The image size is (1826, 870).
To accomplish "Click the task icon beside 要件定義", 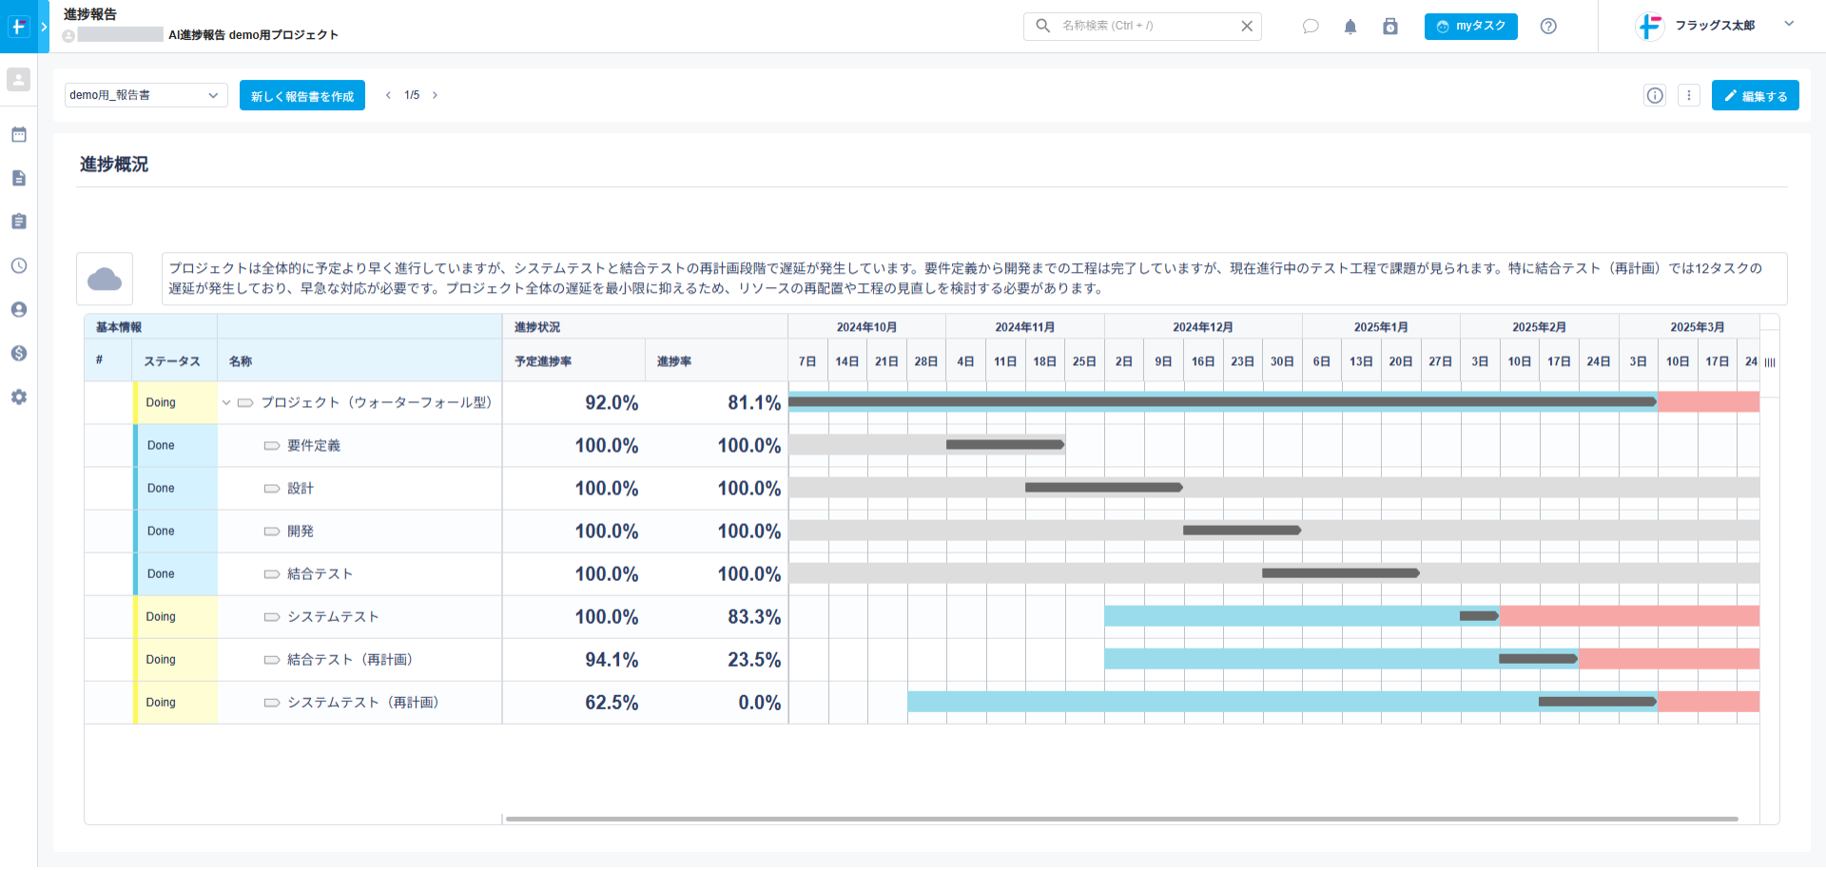I will pyautogui.click(x=272, y=446).
